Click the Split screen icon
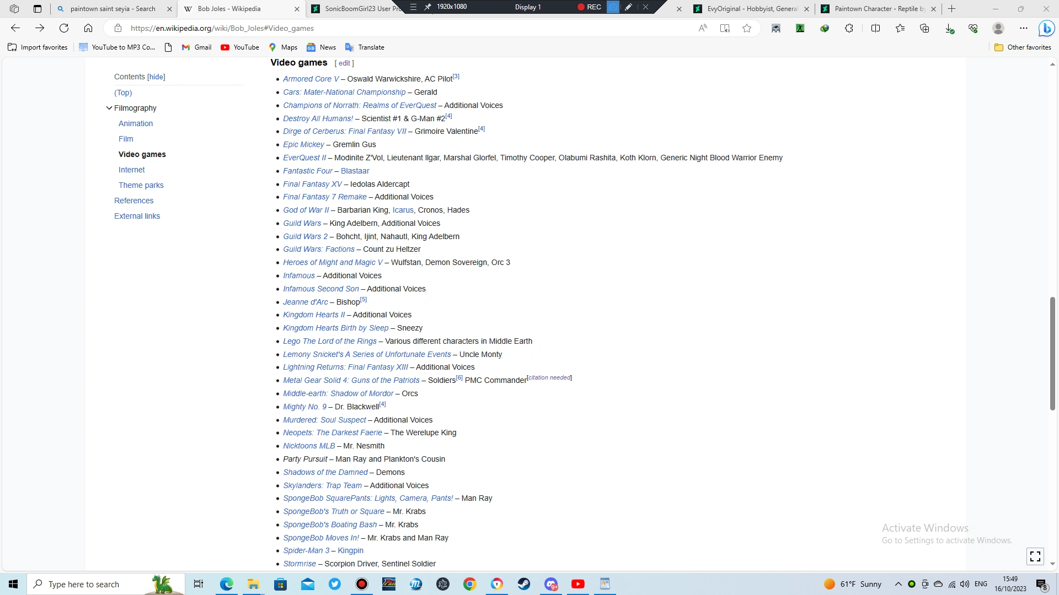Screen dimensions: 1059x595 pos(875,28)
